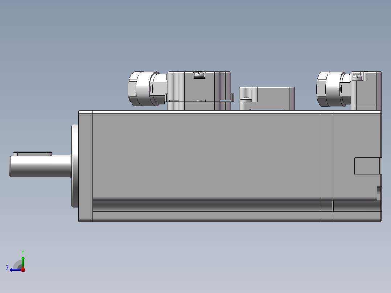391x293 pixels.
Task: Select the key on top of the shaft
Action: point(33,154)
